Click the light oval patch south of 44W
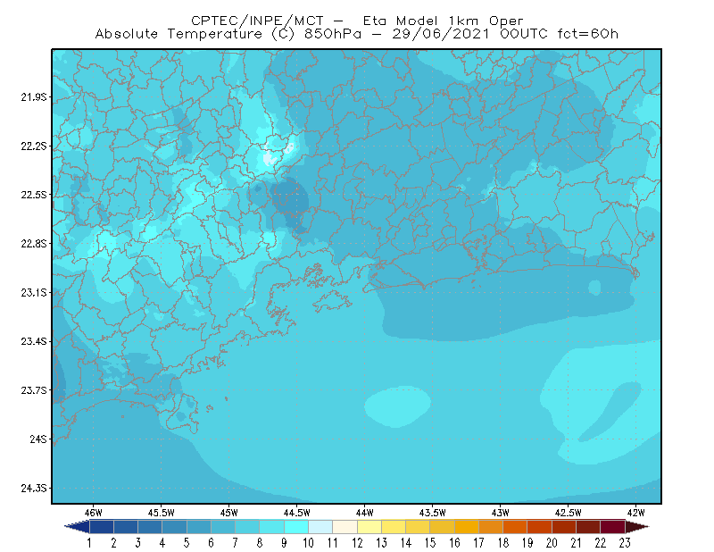The height and width of the screenshot is (552, 714). click(397, 406)
